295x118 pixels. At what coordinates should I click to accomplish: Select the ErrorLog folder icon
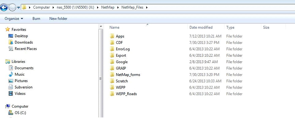(x=112, y=49)
